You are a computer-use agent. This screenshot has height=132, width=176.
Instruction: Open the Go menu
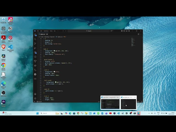click(x=55, y=31)
